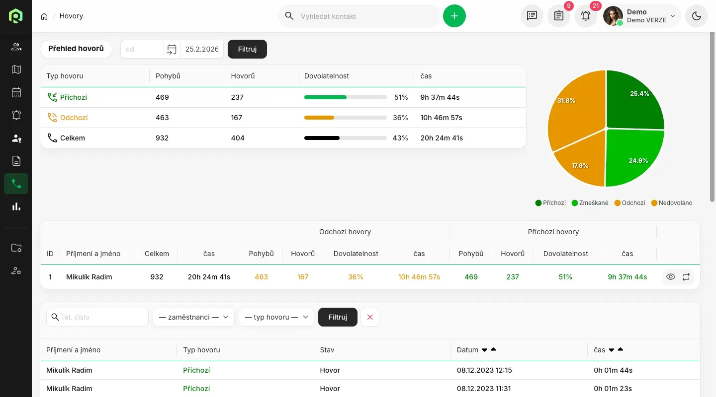
Task: Open the calendar icon in the sidebar
Action: pos(16,92)
